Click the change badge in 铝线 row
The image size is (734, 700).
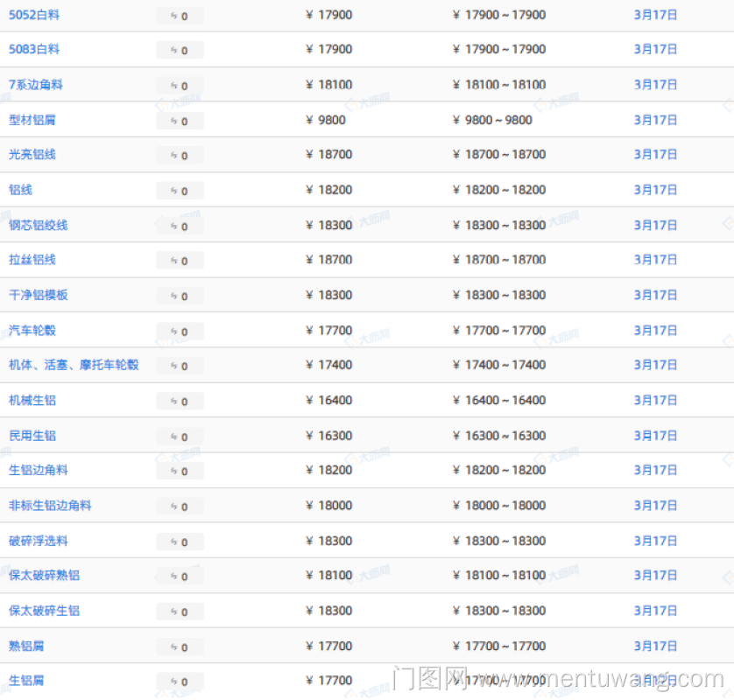click(180, 191)
